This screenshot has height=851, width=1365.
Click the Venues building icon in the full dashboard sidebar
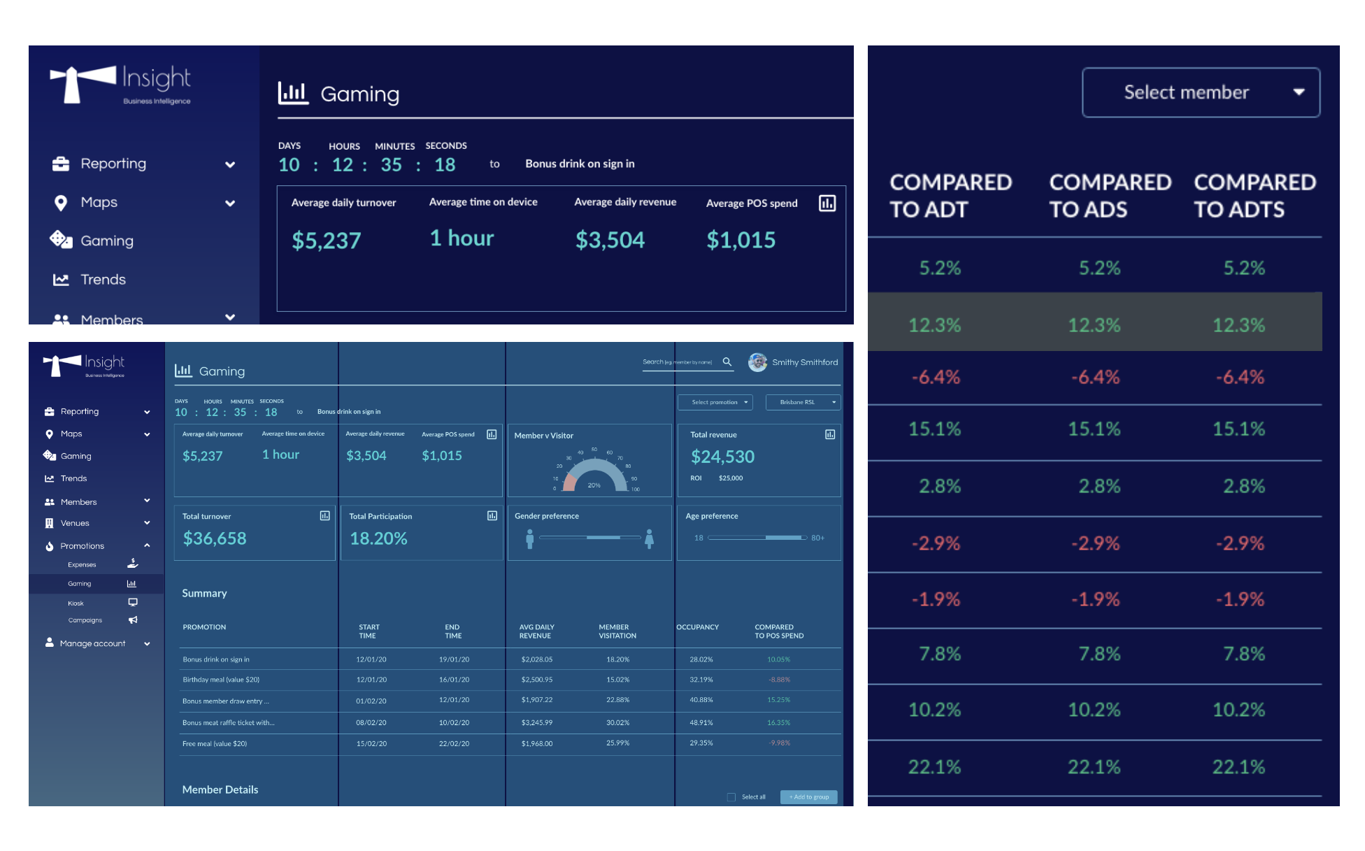[x=49, y=523]
